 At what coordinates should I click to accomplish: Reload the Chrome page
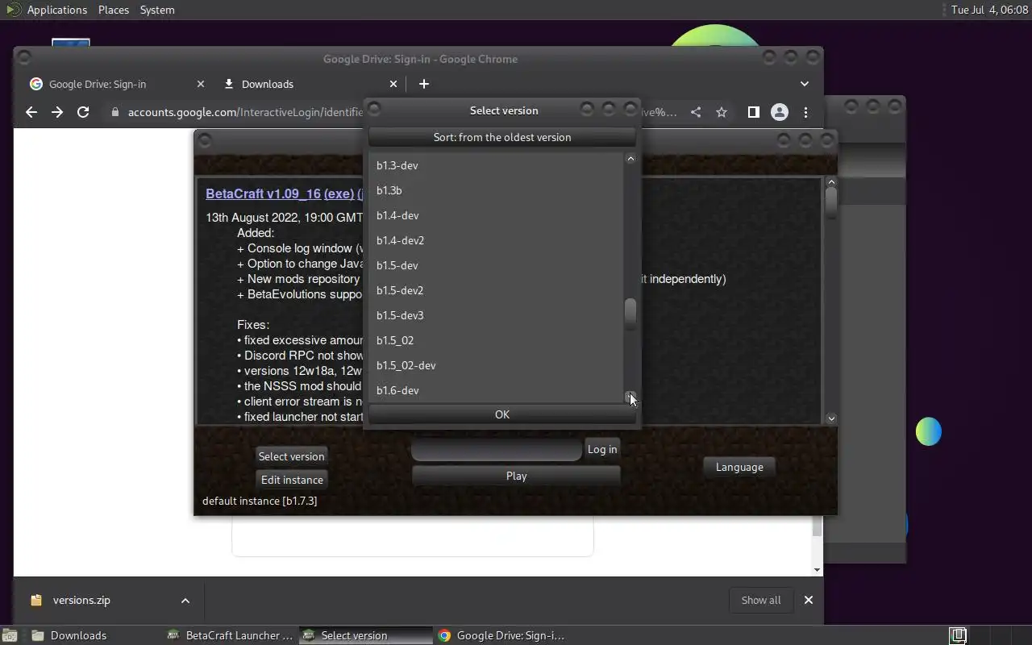(83, 112)
